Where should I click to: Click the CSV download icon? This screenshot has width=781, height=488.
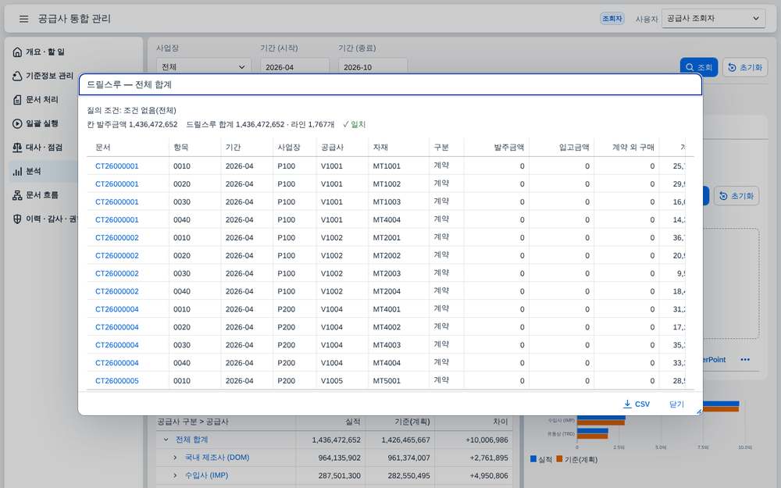click(627, 404)
